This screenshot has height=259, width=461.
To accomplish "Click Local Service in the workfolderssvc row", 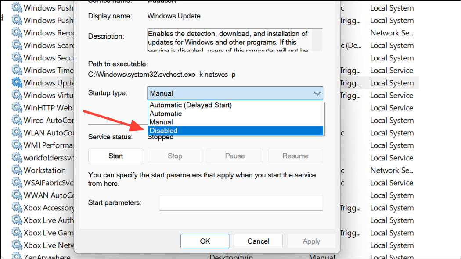I will [392, 158].
